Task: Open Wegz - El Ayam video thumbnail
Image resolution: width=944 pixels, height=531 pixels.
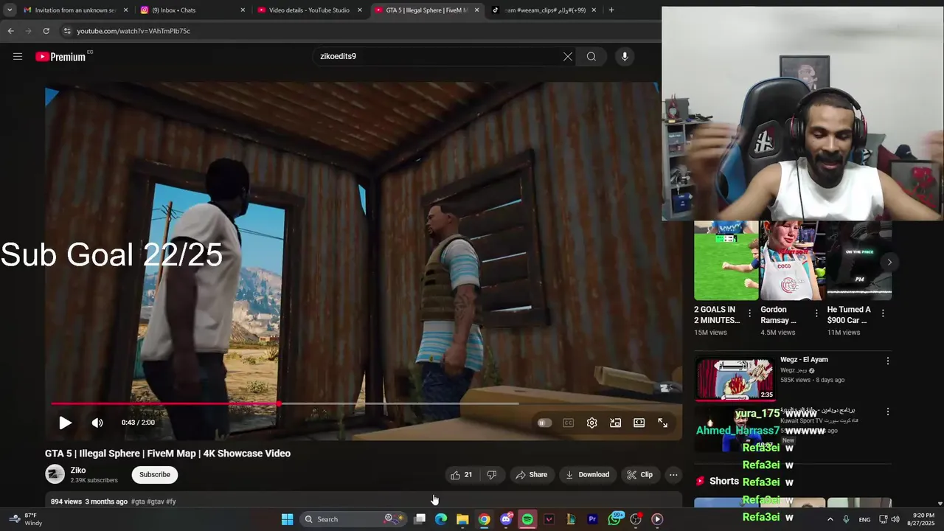Action: pyautogui.click(x=735, y=379)
